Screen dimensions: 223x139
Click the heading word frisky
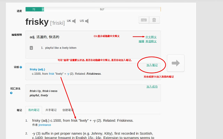click(37, 22)
